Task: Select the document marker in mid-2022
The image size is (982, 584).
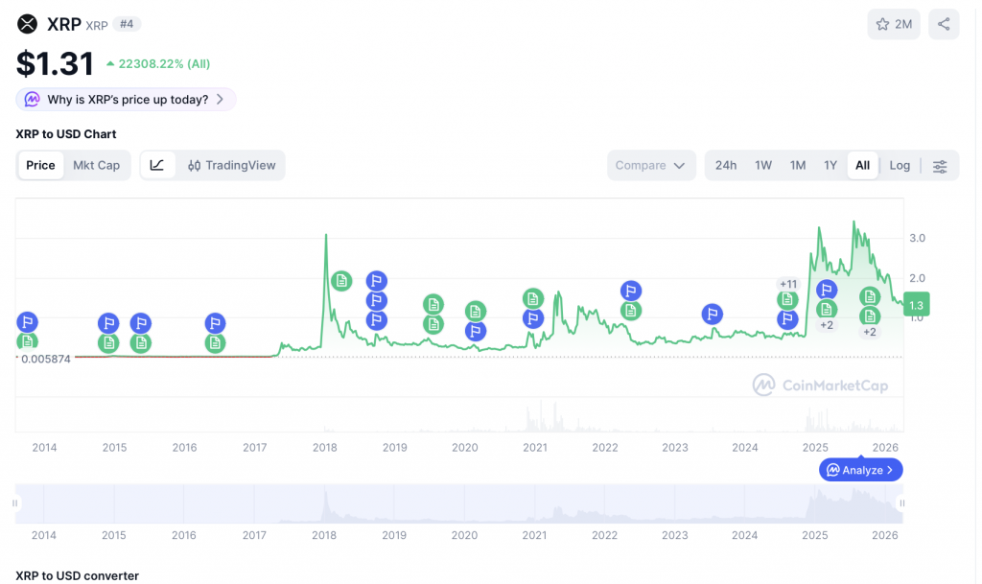Action: 631,311
